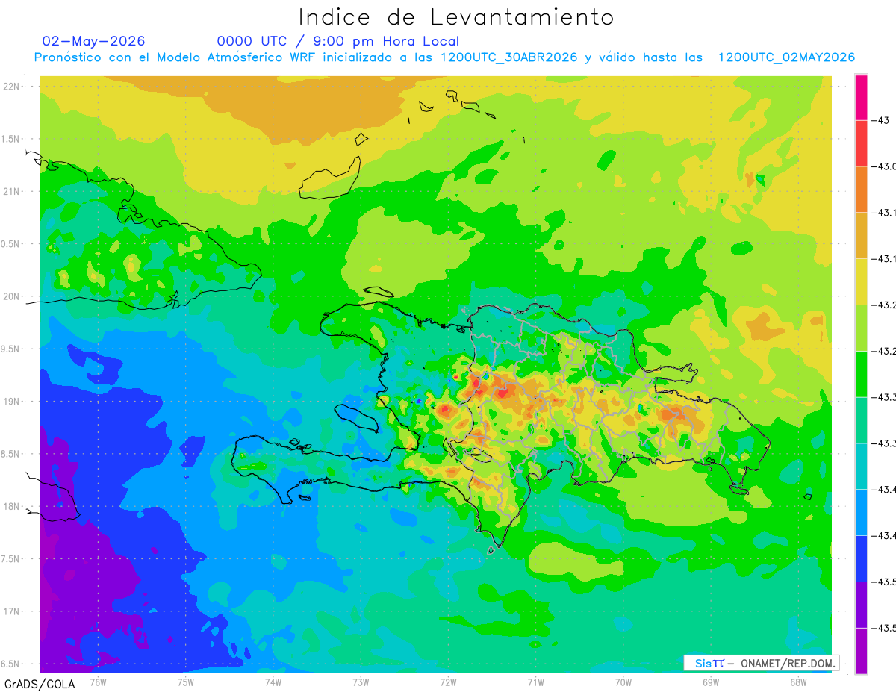The width and height of the screenshot is (896, 692).
Task: Click the purple swatch at legend bottom
Action: 861,651
